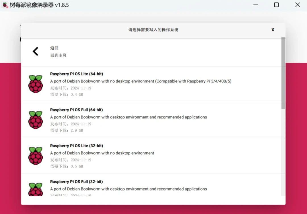
Task: Select Raspberry Pi OS Full (64-bit) title
Action: (x=76, y=110)
